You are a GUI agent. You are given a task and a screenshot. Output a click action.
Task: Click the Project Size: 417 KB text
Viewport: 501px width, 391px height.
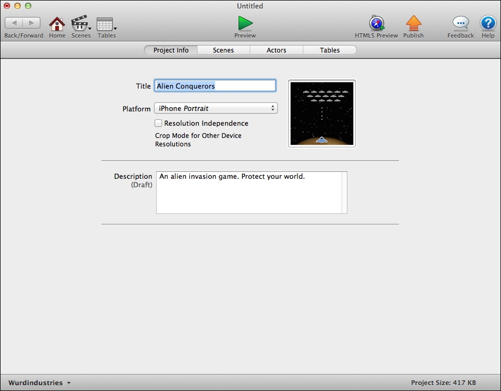[443, 383]
